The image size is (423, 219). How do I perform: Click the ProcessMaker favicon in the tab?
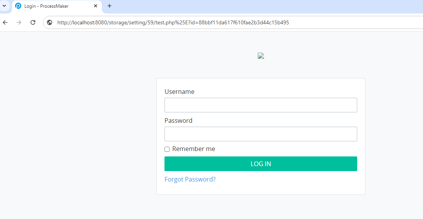click(x=18, y=6)
